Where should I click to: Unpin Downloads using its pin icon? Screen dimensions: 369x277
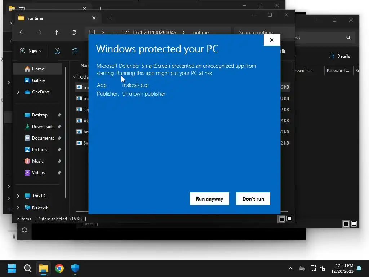[x=59, y=127]
